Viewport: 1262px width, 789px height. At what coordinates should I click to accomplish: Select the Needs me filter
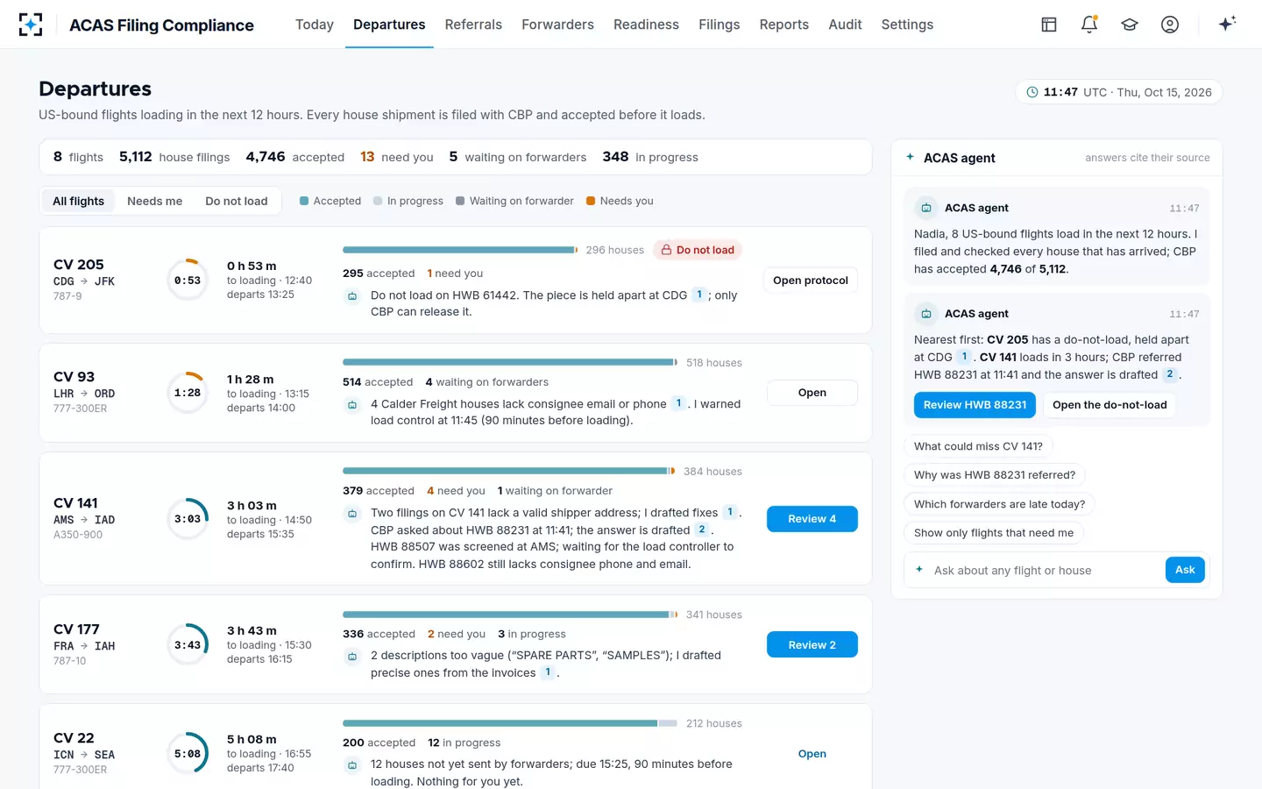coord(154,201)
